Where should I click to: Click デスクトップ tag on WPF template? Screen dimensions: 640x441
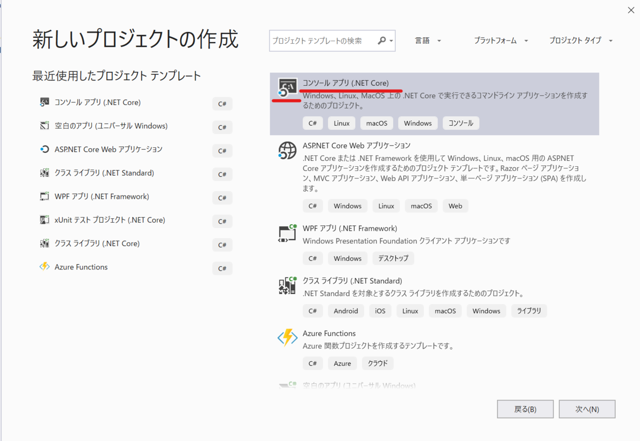coord(393,258)
